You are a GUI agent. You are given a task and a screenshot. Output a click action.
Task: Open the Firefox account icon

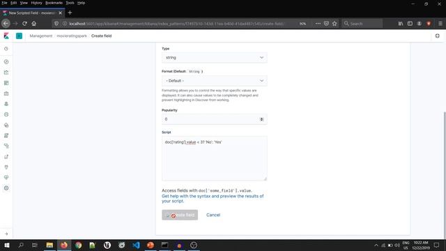420,24
